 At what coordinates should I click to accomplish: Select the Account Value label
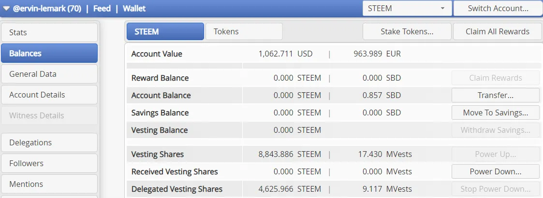(x=157, y=54)
